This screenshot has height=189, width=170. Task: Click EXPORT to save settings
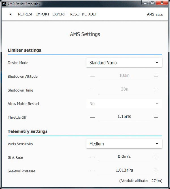click(59, 14)
